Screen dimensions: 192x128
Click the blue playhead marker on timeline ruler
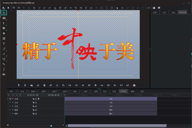pyautogui.click(x=65, y=95)
